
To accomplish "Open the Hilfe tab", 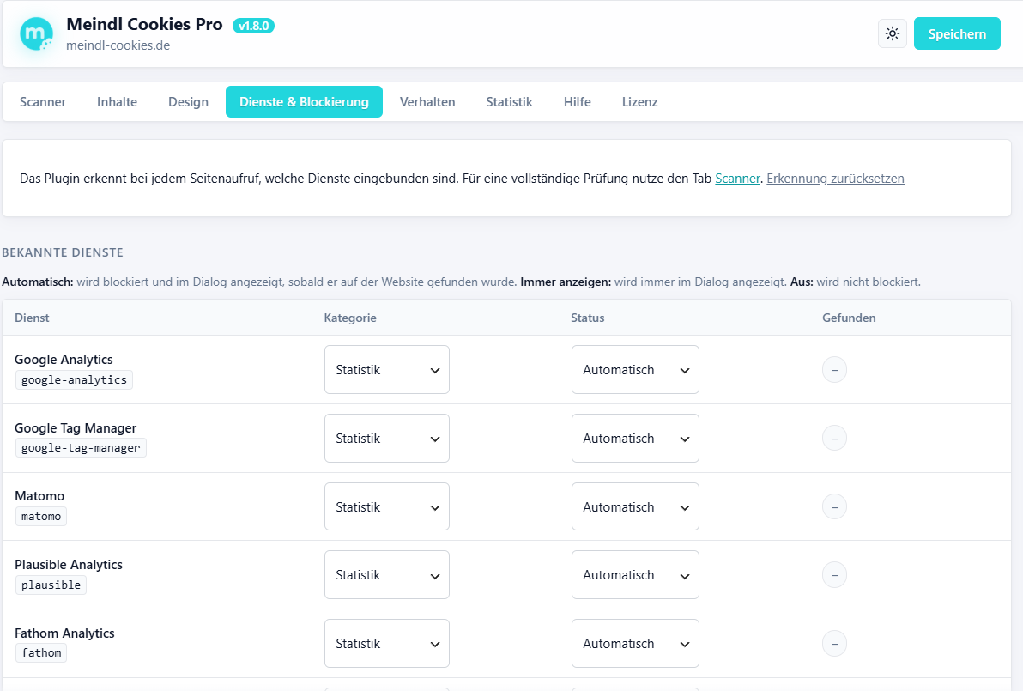I will click(x=578, y=102).
